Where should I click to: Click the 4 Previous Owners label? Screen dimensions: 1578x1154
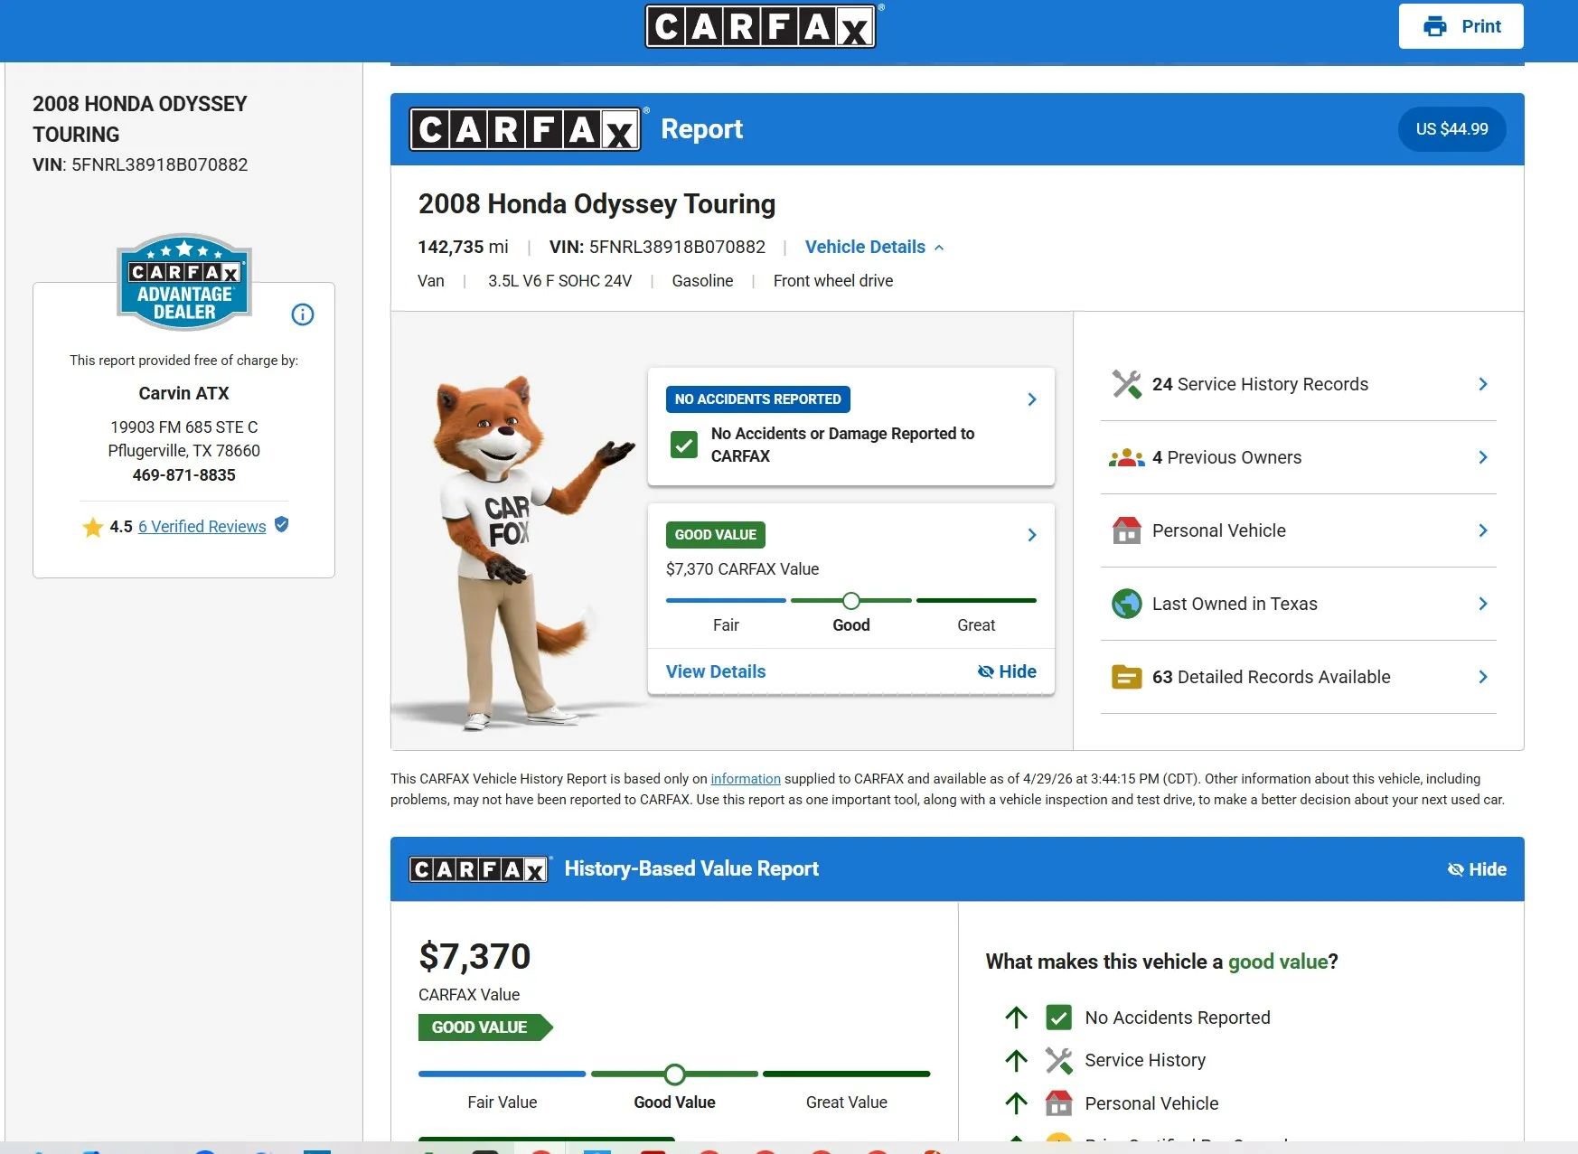pos(1226,457)
